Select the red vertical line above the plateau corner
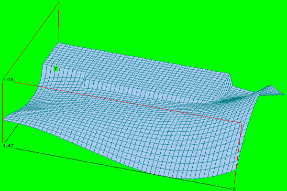 pos(58,22)
